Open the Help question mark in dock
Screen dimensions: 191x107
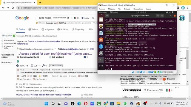[101, 46]
